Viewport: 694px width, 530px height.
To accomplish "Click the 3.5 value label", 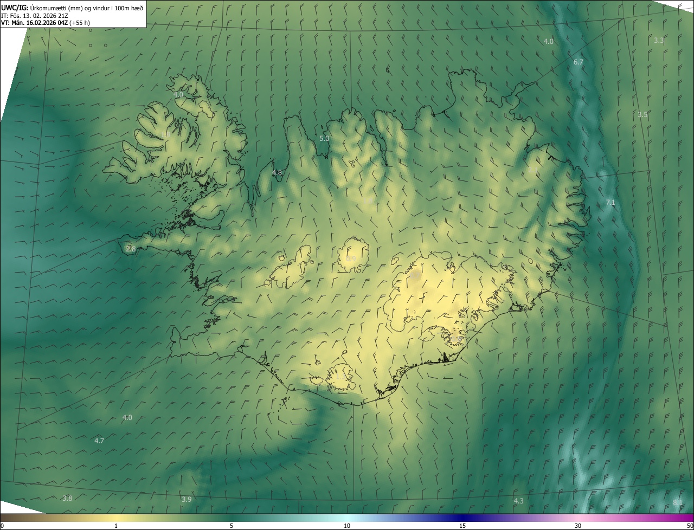I will point(642,115).
